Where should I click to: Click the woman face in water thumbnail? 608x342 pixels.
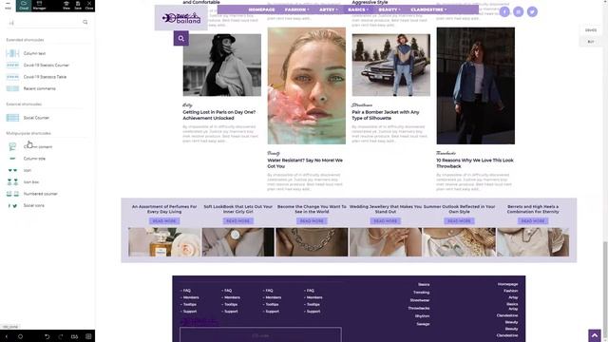[x=306, y=85]
